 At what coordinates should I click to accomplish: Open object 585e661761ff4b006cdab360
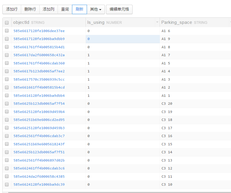pos(39,63)
